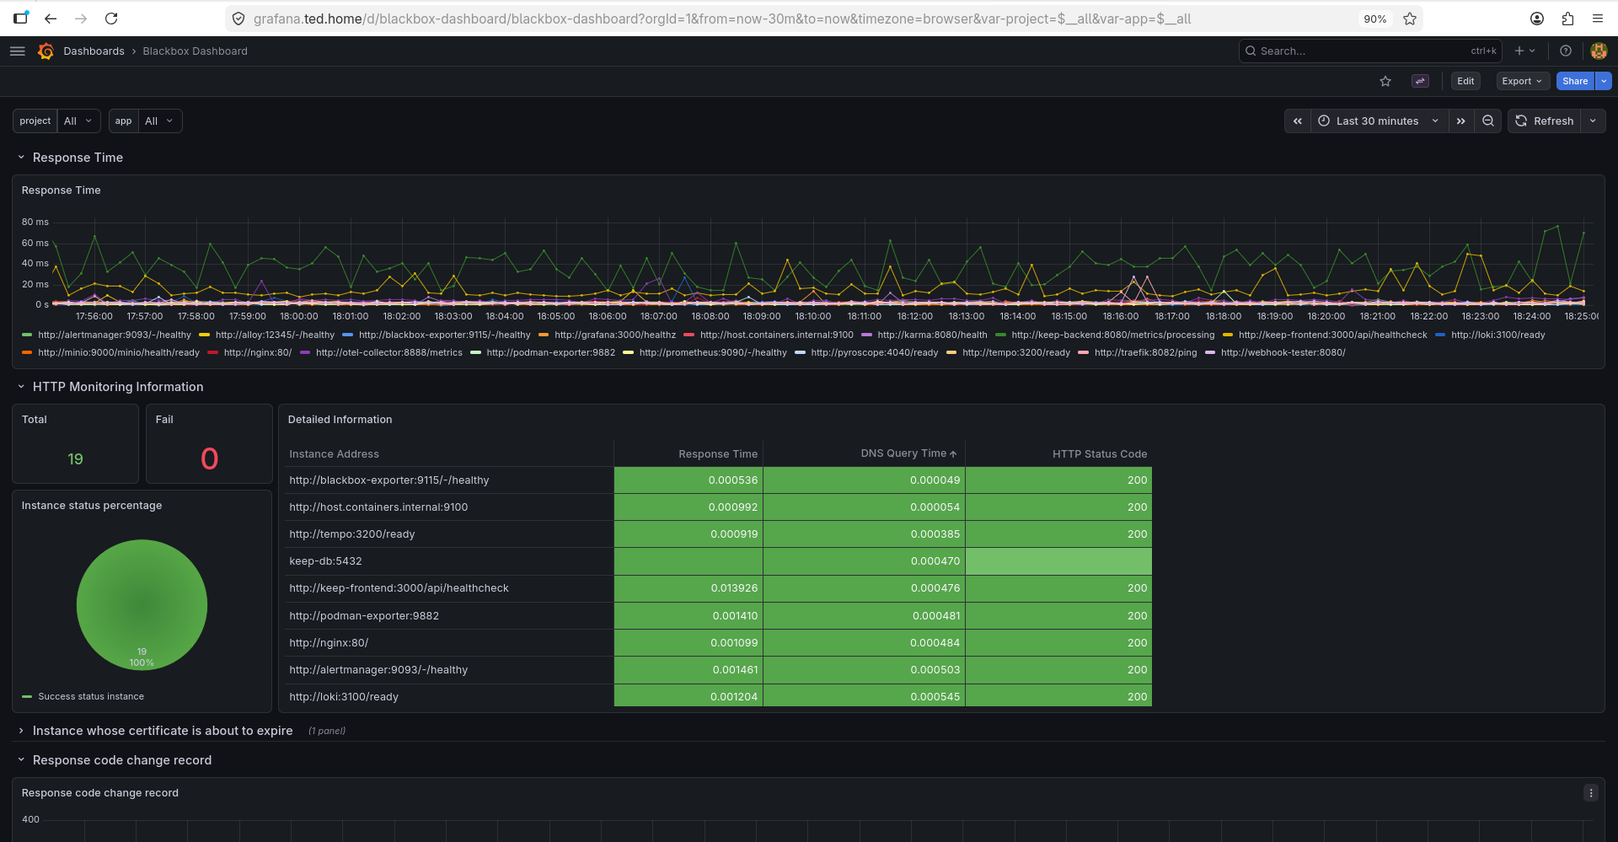Toggle Success status instance legend swatch
This screenshot has height=842, width=1618.
tap(27, 697)
